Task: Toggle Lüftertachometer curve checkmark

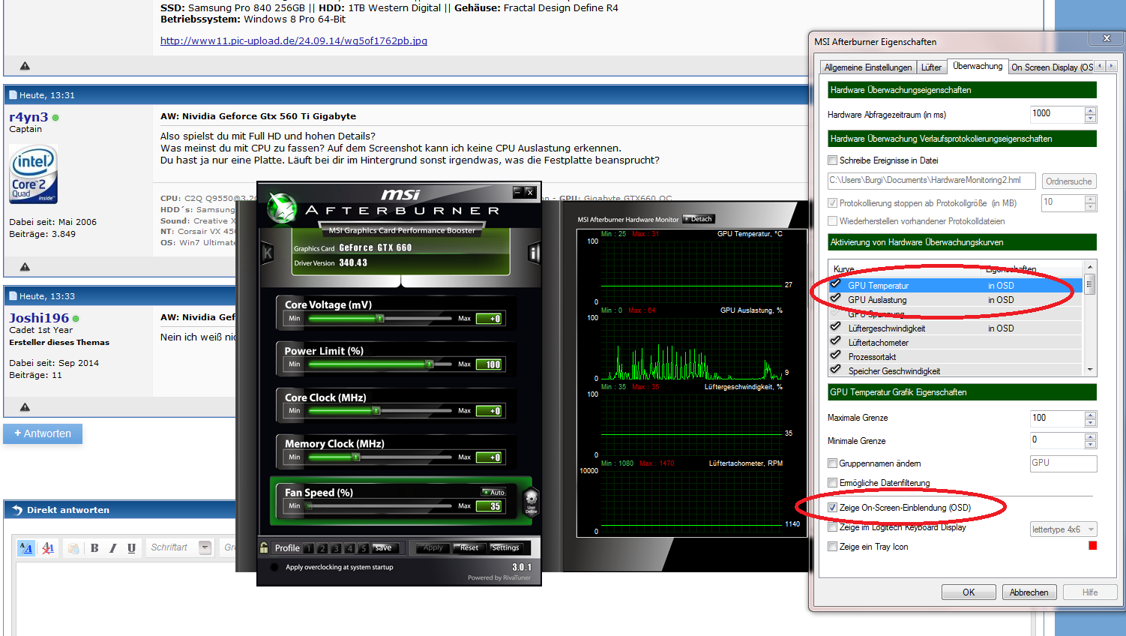Action: point(835,341)
